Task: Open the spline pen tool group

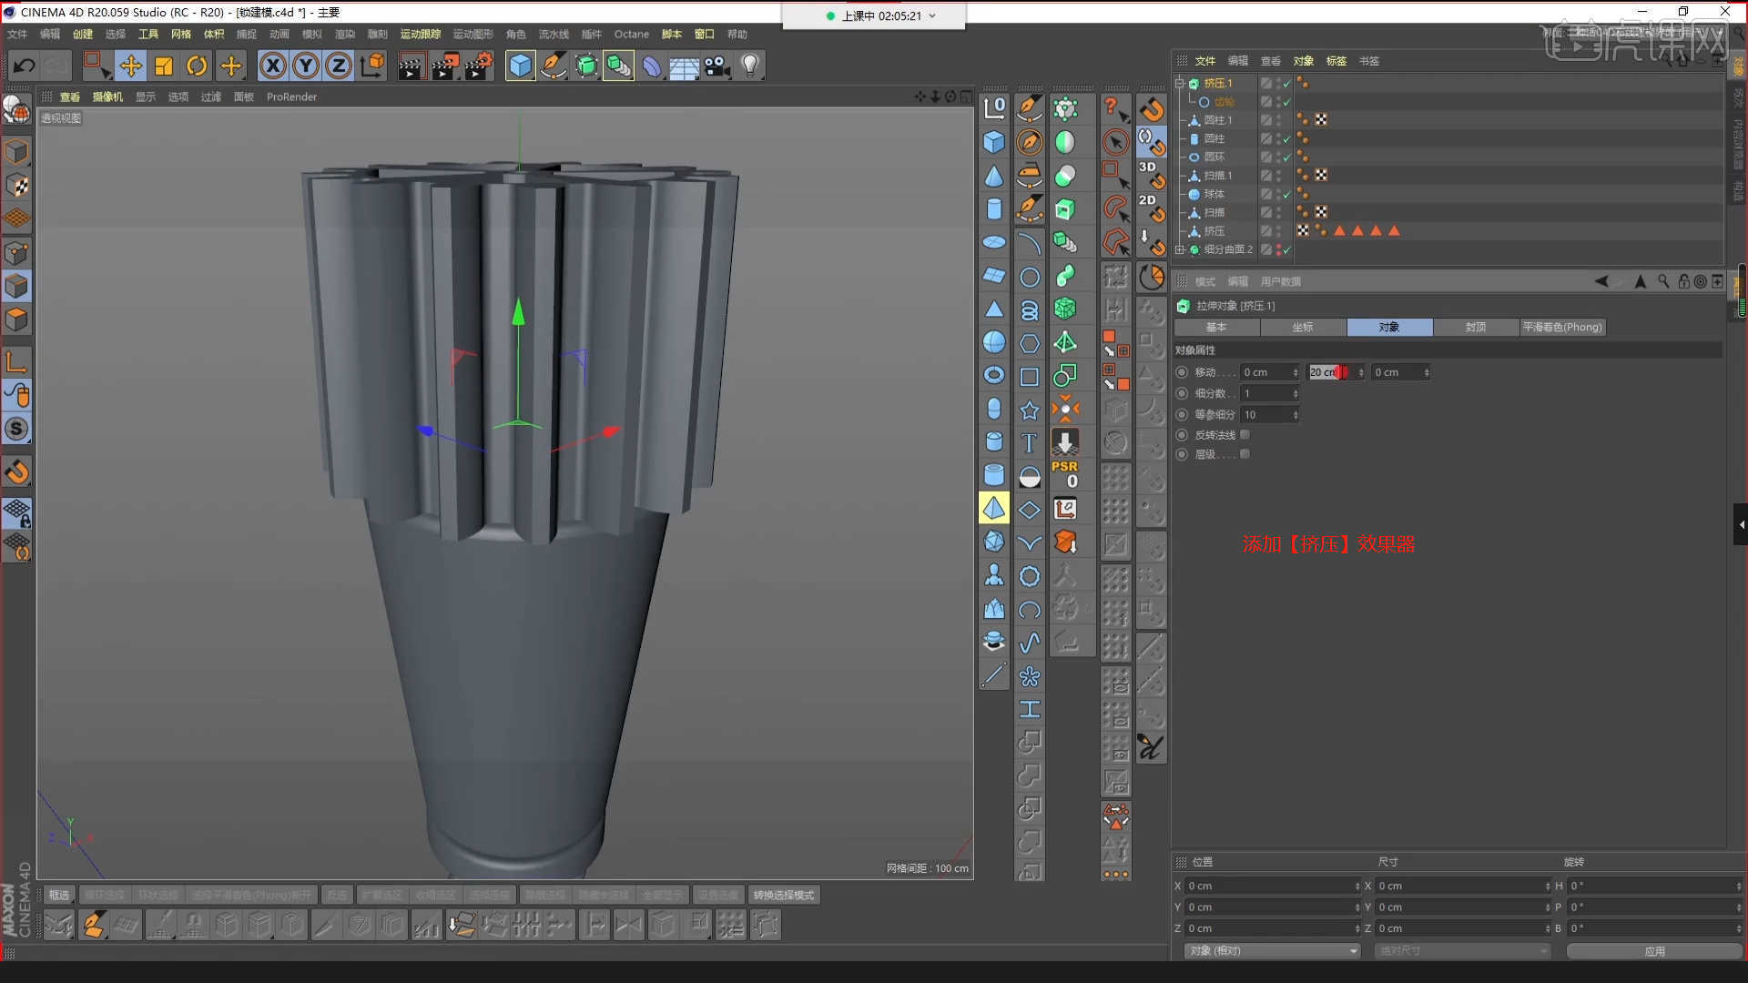Action: tap(553, 66)
